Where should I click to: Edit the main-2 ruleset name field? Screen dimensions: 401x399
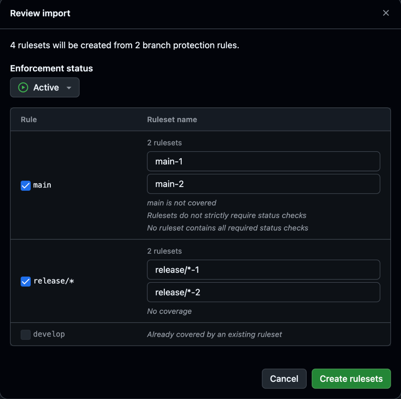264,184
